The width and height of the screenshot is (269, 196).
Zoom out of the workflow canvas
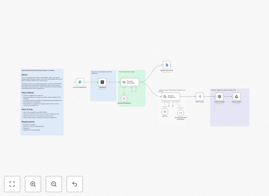[54, 184]
